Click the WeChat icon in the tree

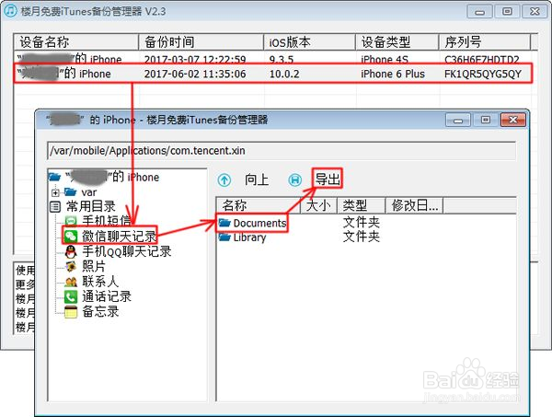click(71, 236)
